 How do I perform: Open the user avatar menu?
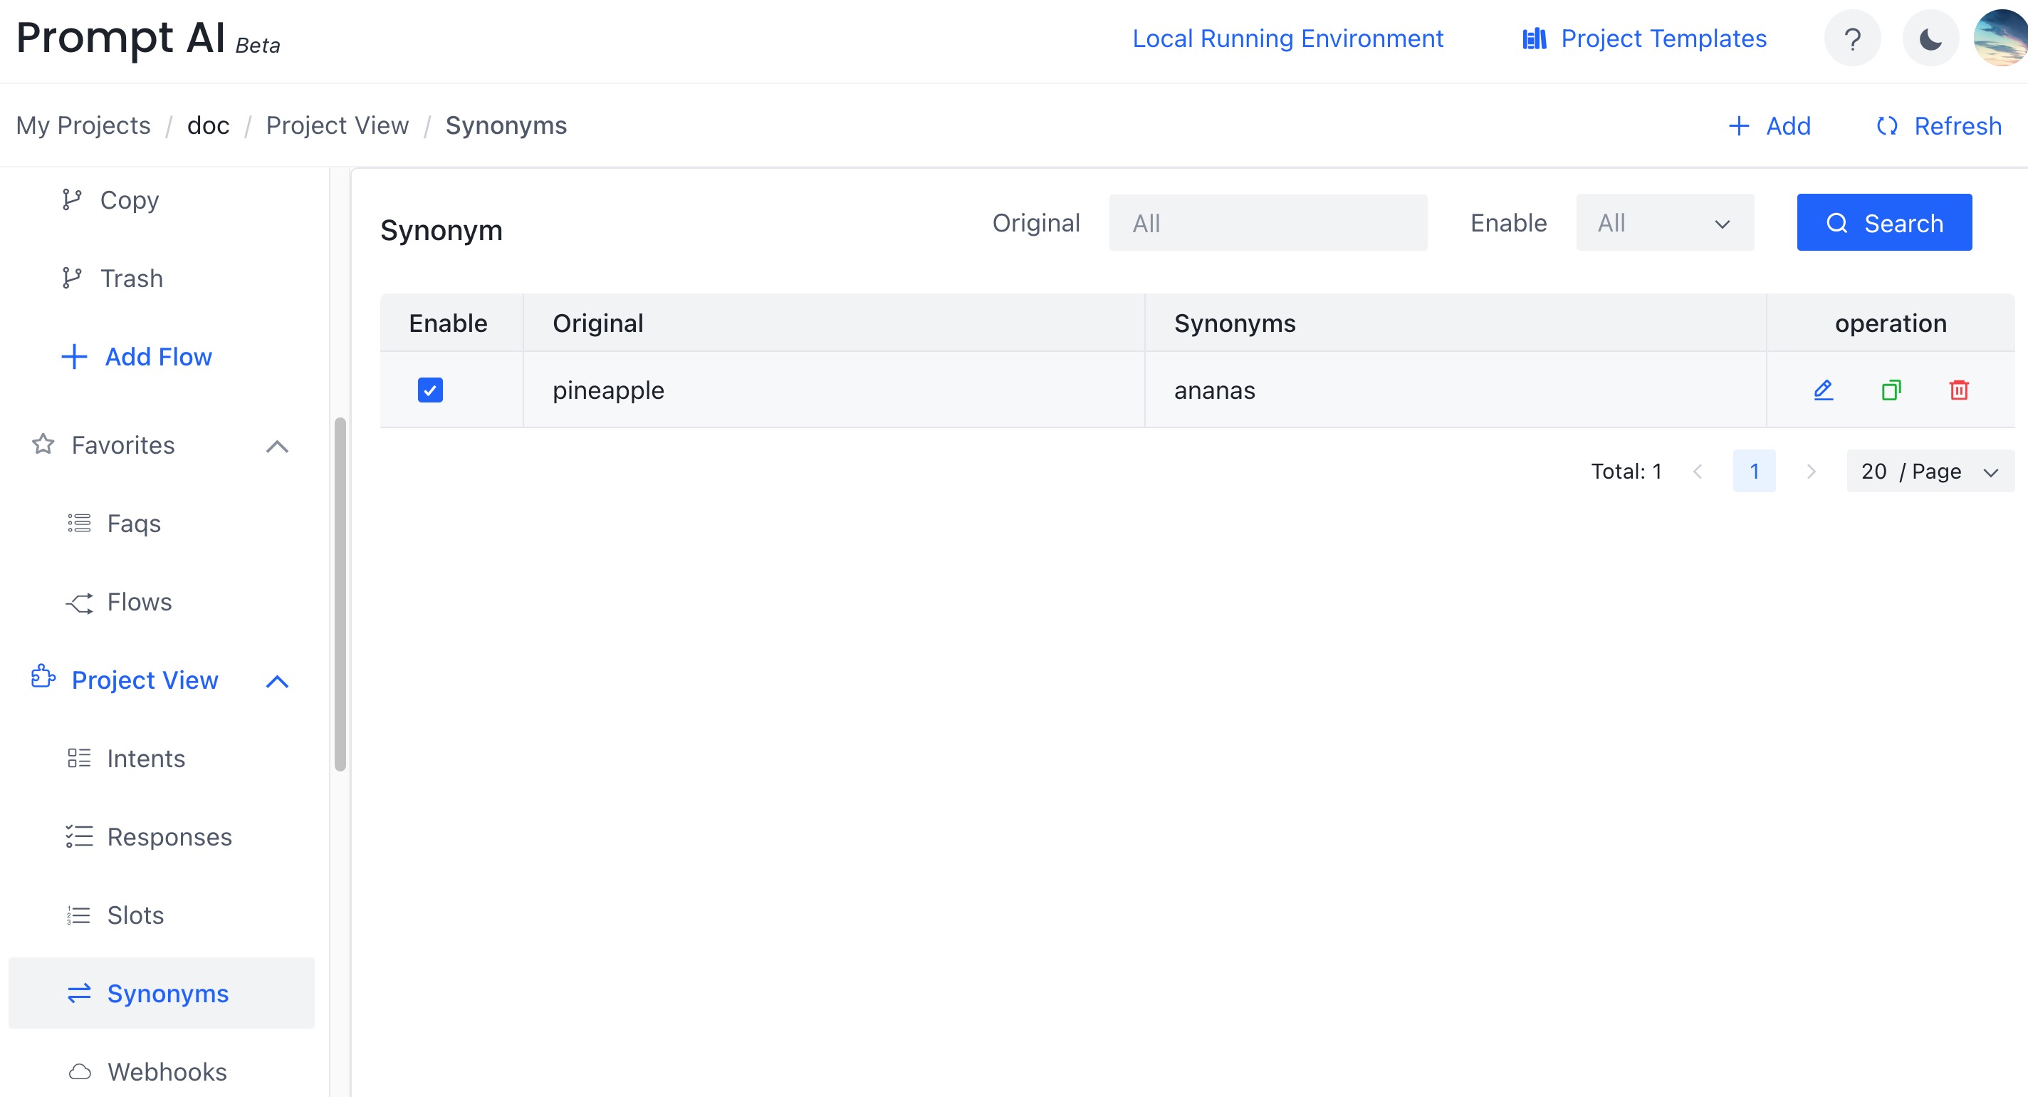[x=2000, y=38]
